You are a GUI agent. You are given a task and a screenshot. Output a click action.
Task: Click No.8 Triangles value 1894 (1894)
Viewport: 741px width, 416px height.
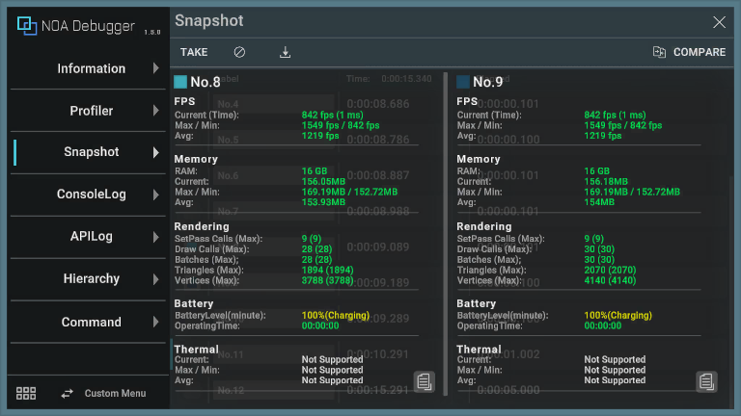click(x=327, y=271)
